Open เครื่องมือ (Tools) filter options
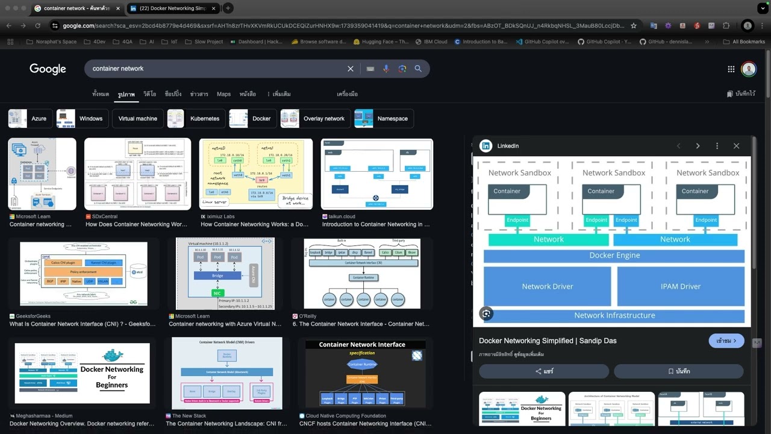 coord(348,94)
